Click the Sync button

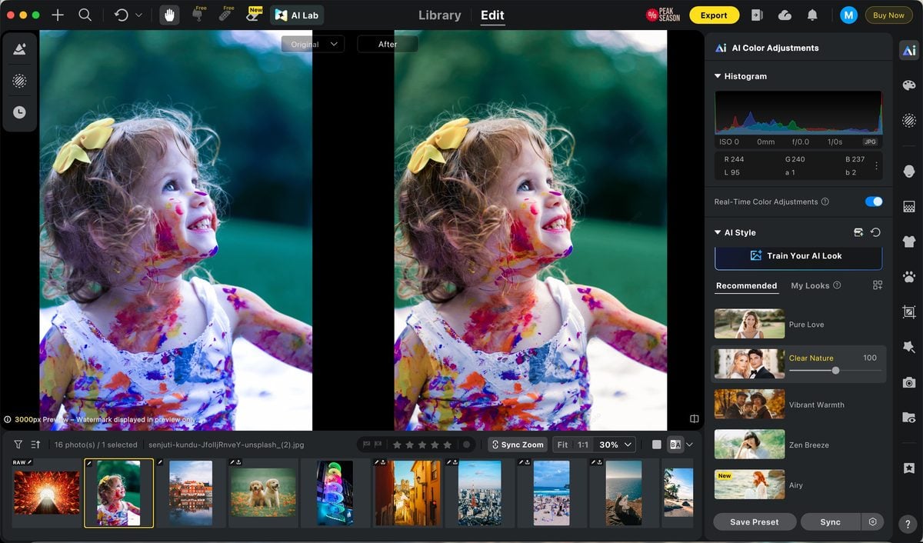click(830, 521)
